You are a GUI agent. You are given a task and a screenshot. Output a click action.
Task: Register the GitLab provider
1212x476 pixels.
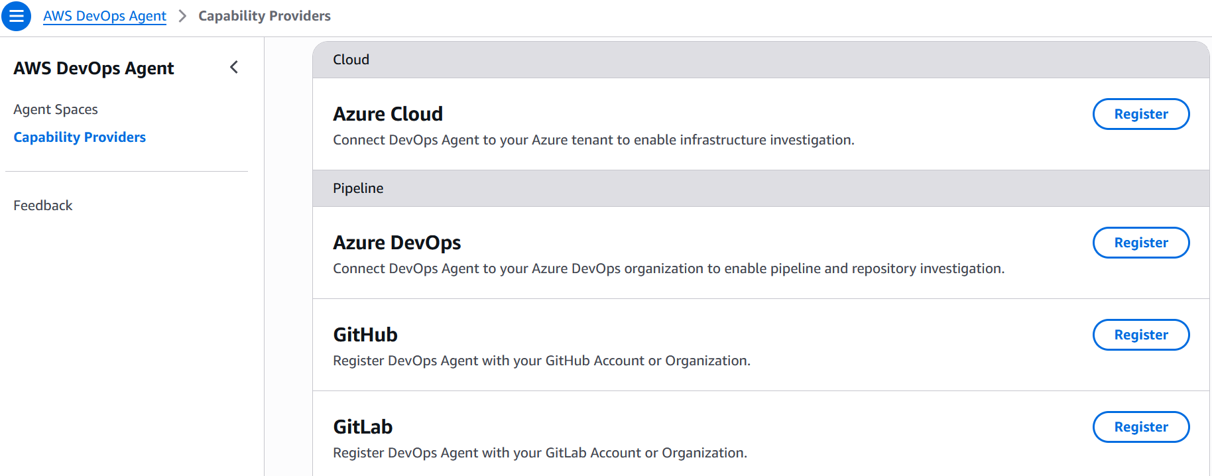(x=1141, y=427)
